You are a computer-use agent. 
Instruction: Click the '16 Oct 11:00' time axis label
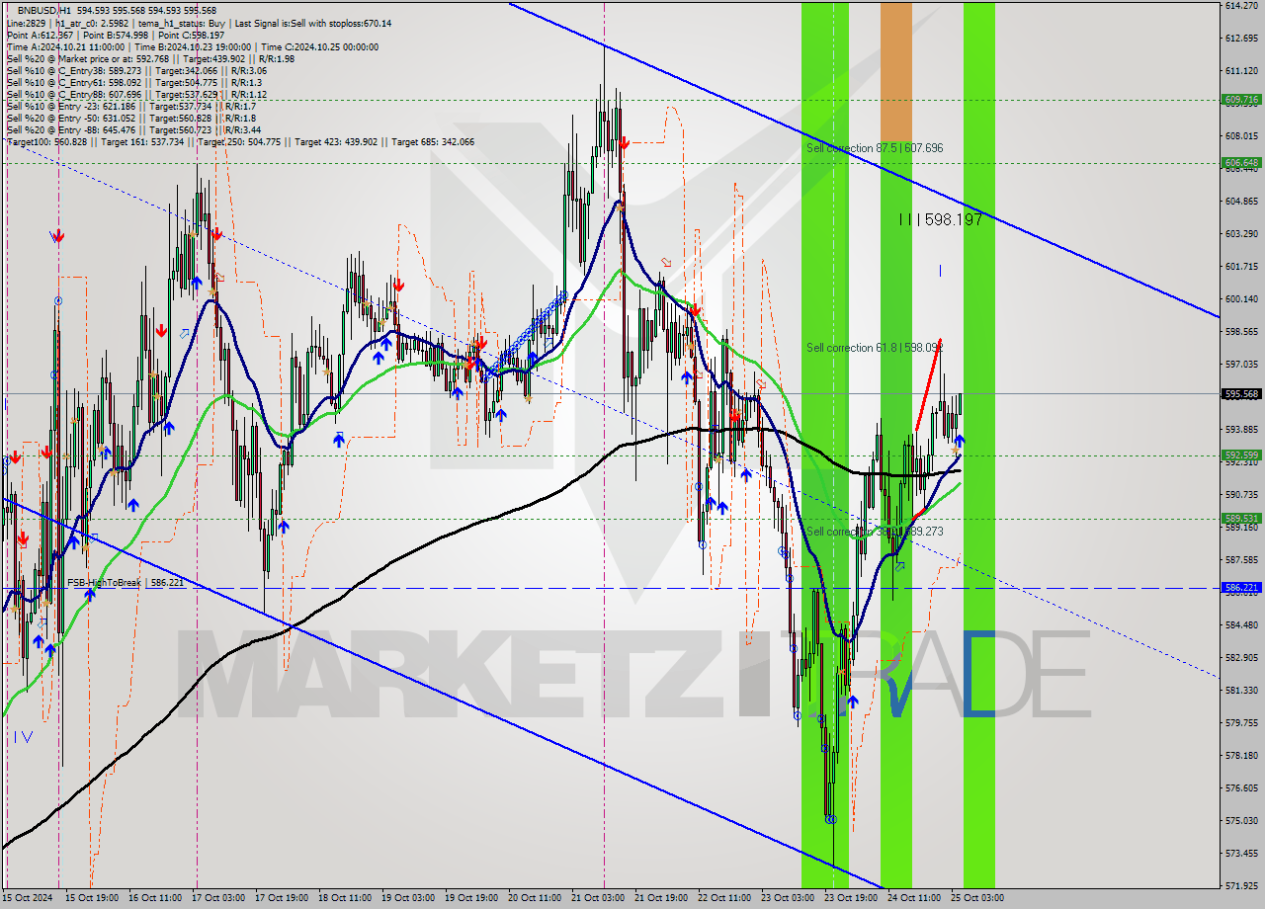coord(154,898)
